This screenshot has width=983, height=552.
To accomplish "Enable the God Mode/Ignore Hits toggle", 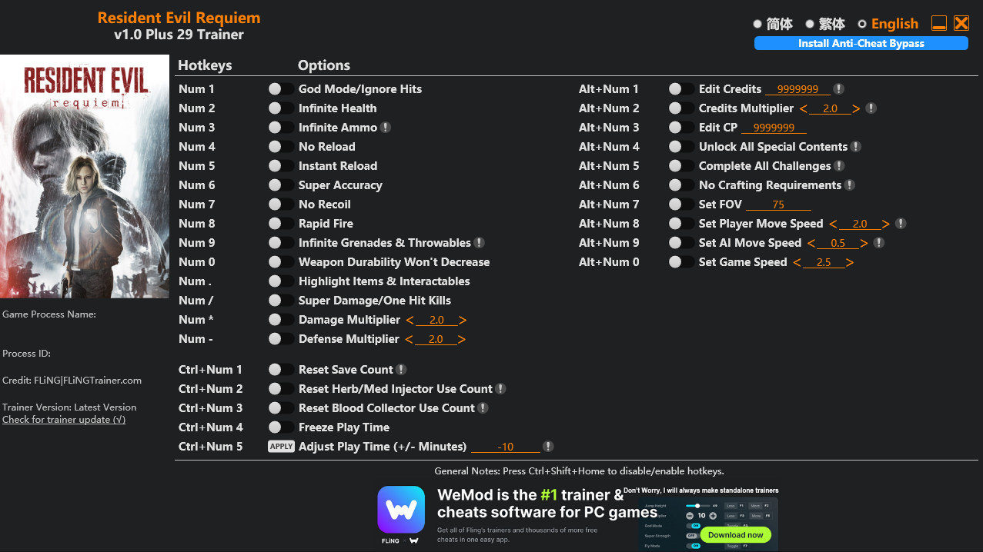I will pos(281,89).
